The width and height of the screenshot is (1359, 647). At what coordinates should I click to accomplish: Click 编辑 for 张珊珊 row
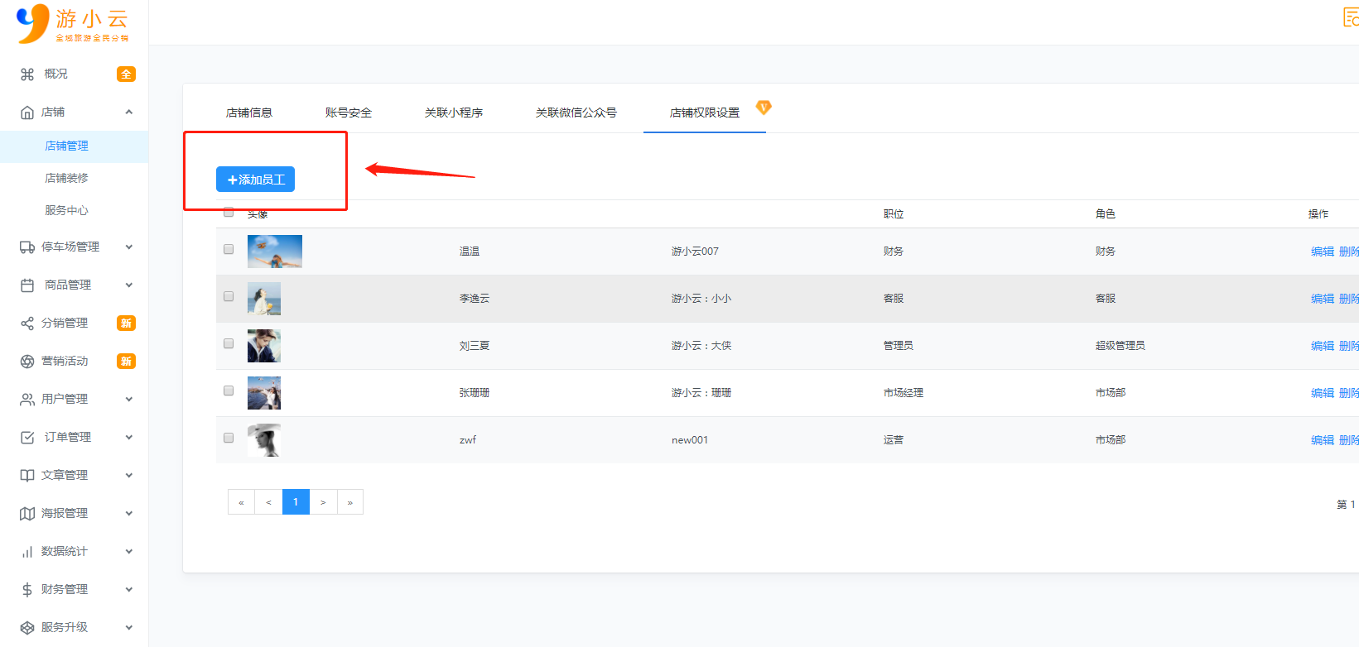point(1323,393)
